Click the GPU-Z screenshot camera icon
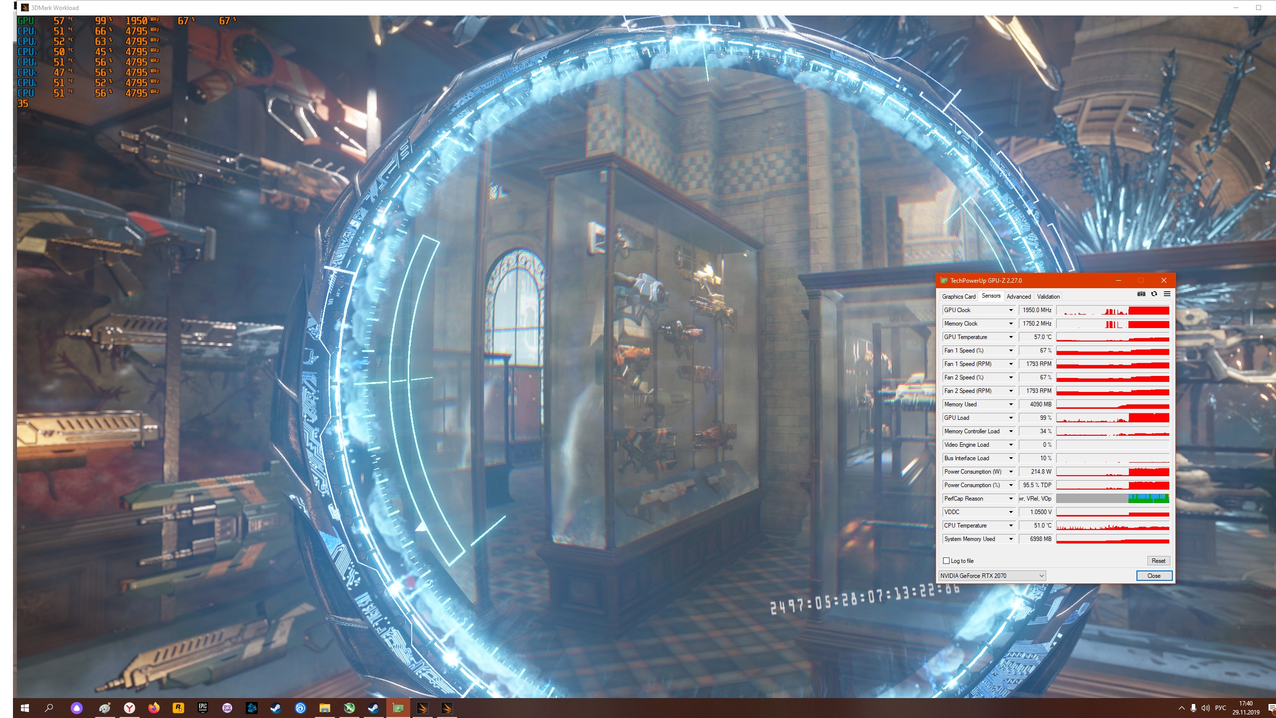Screen dimensions: 1276x718 coord(1141,294)
